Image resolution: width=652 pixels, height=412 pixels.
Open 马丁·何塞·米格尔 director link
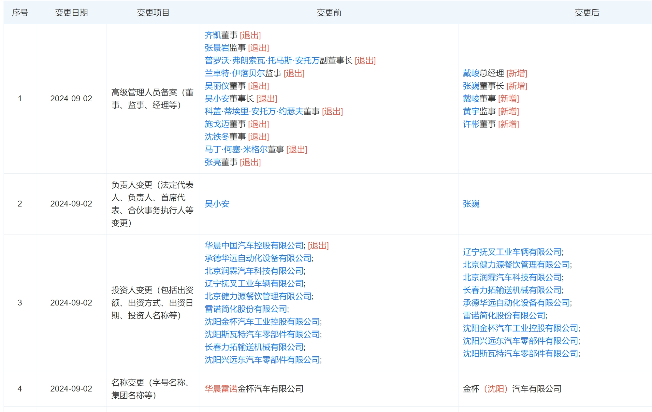tap(236, 149)
